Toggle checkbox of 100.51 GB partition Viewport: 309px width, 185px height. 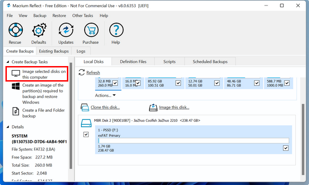pyautogui.click(x=178, y=83)
